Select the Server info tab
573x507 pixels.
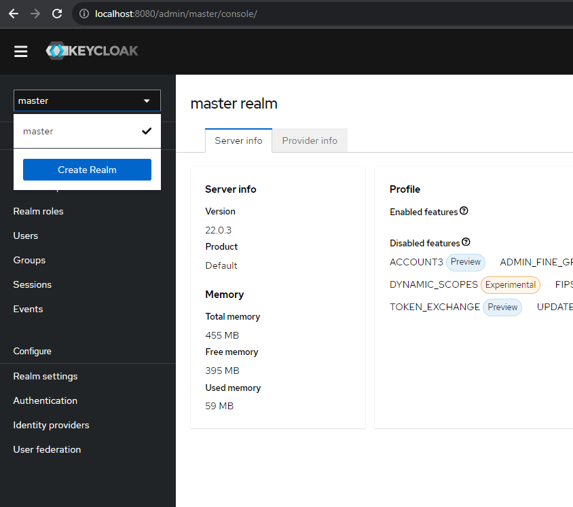tap(238, 140)
